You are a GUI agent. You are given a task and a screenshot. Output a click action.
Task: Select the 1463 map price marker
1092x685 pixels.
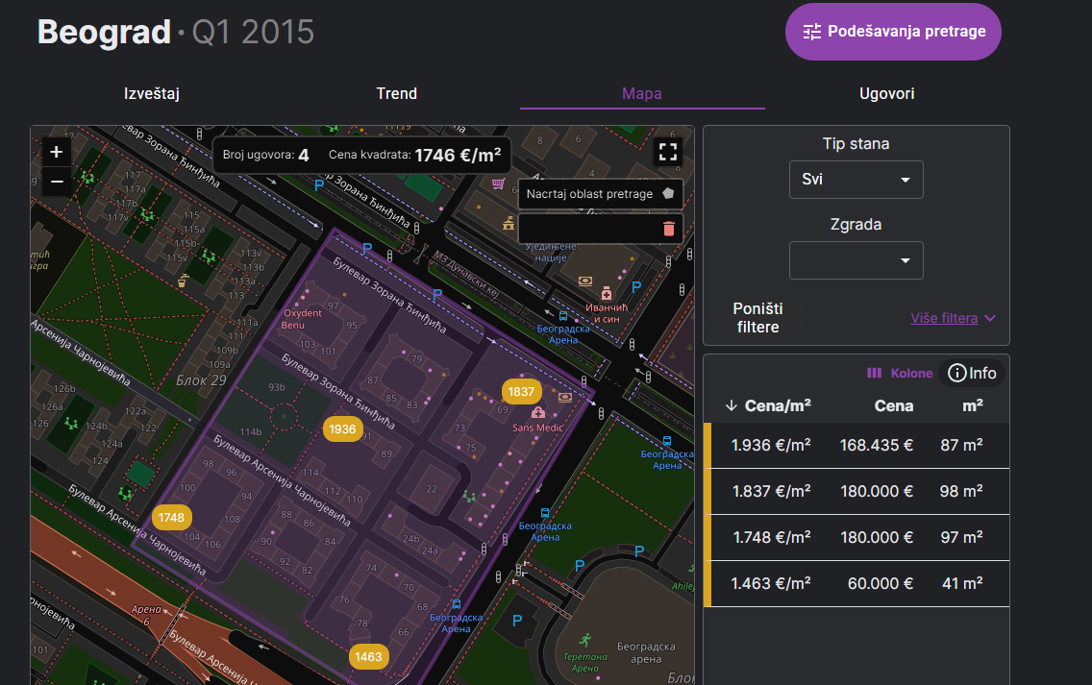coord(368,657)
